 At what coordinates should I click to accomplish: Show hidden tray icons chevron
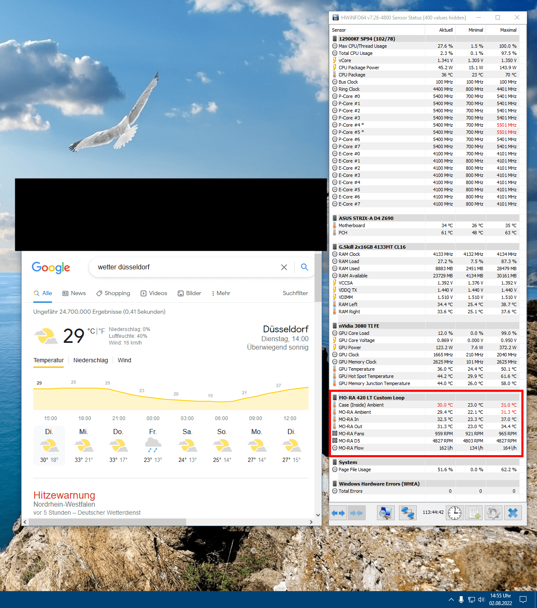[451, 600]
